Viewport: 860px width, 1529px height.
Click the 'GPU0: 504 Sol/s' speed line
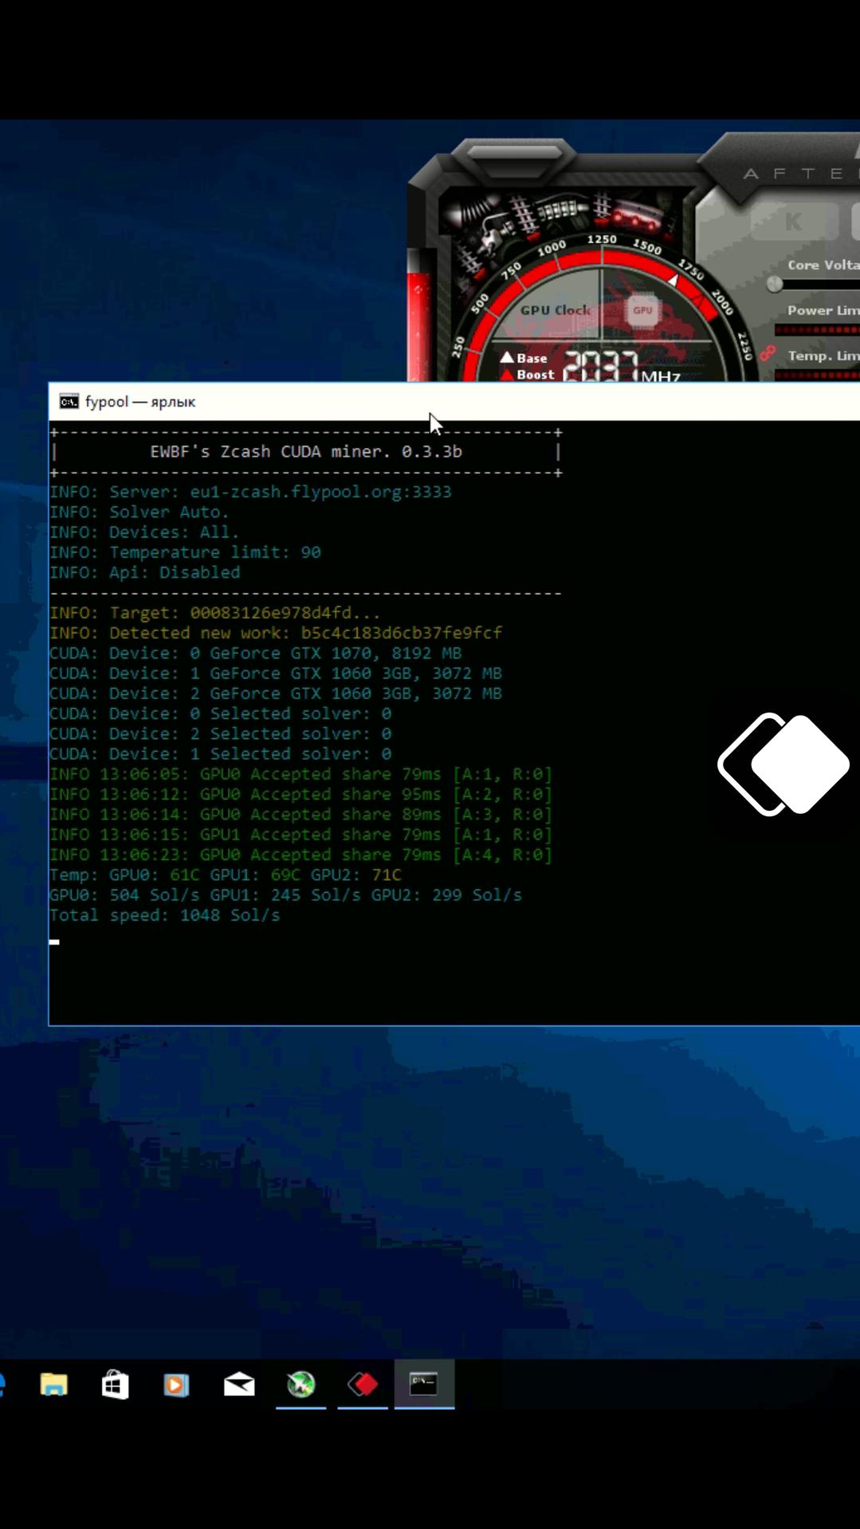click(x=285, y=894)
